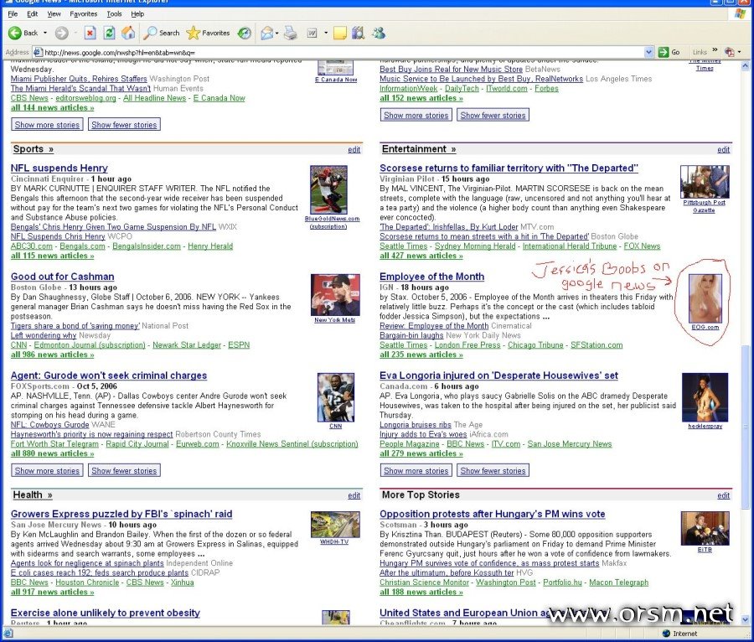Expand the address bar URL dropdown
Image resolution: width=754 pixels, height=642 pixels.
coord(648,52)
